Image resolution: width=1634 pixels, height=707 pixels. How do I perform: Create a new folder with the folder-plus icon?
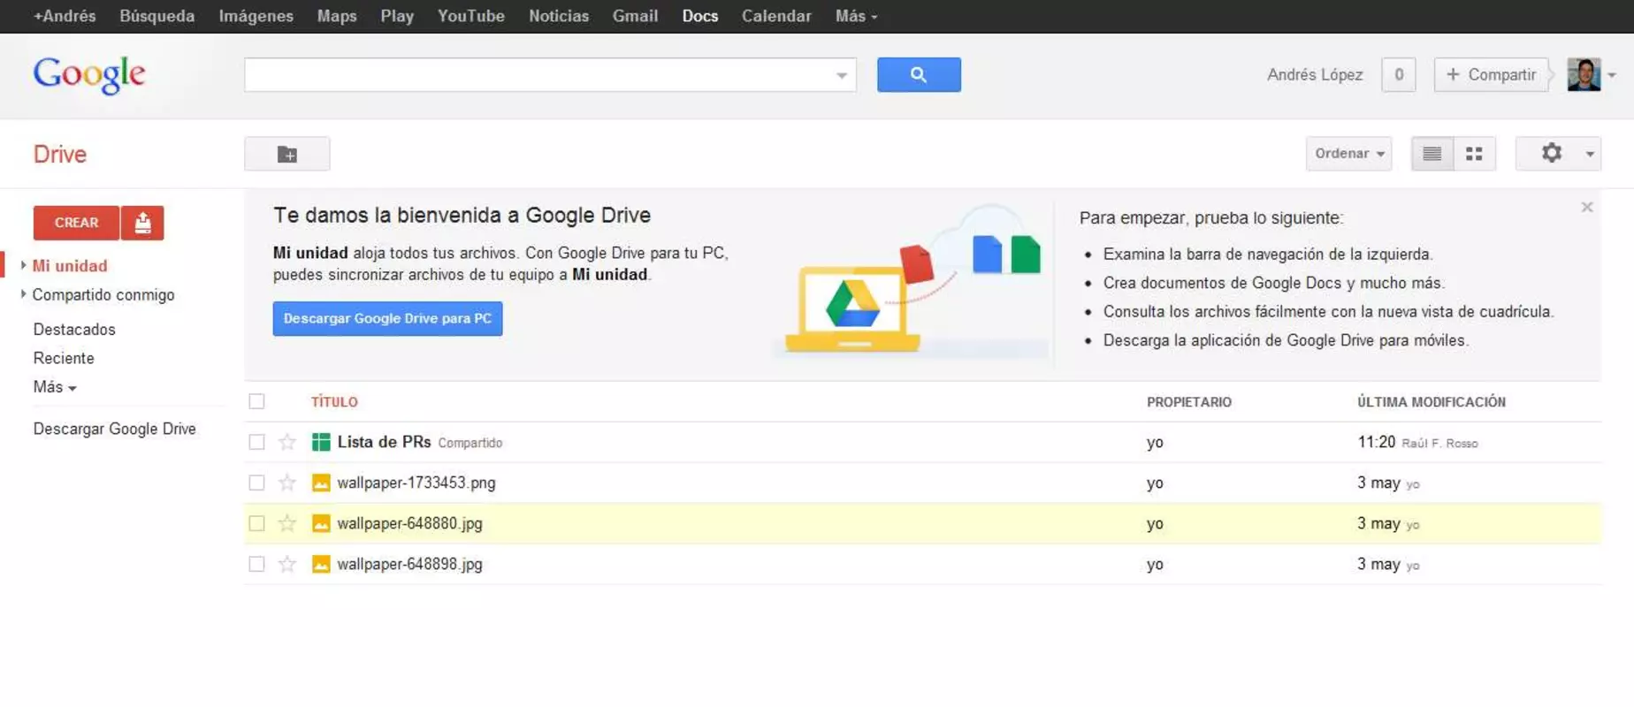click(x=287, y=154)
